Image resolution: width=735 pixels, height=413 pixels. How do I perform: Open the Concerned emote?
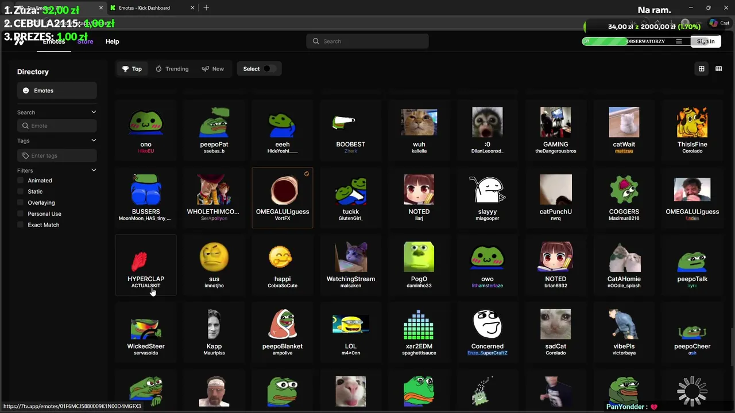[488, 332]
